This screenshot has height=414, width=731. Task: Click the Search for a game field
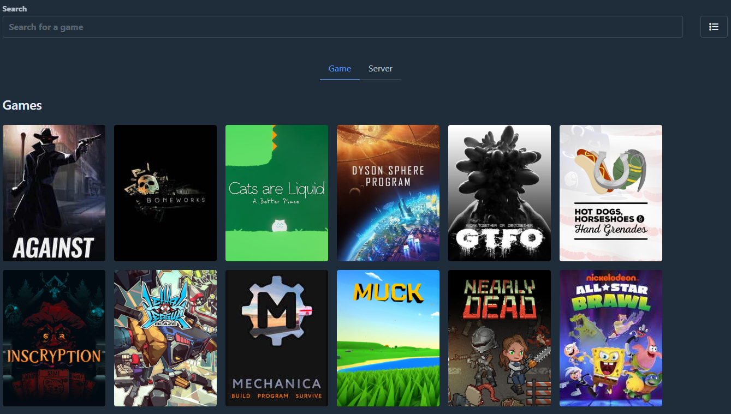(342, 27)
